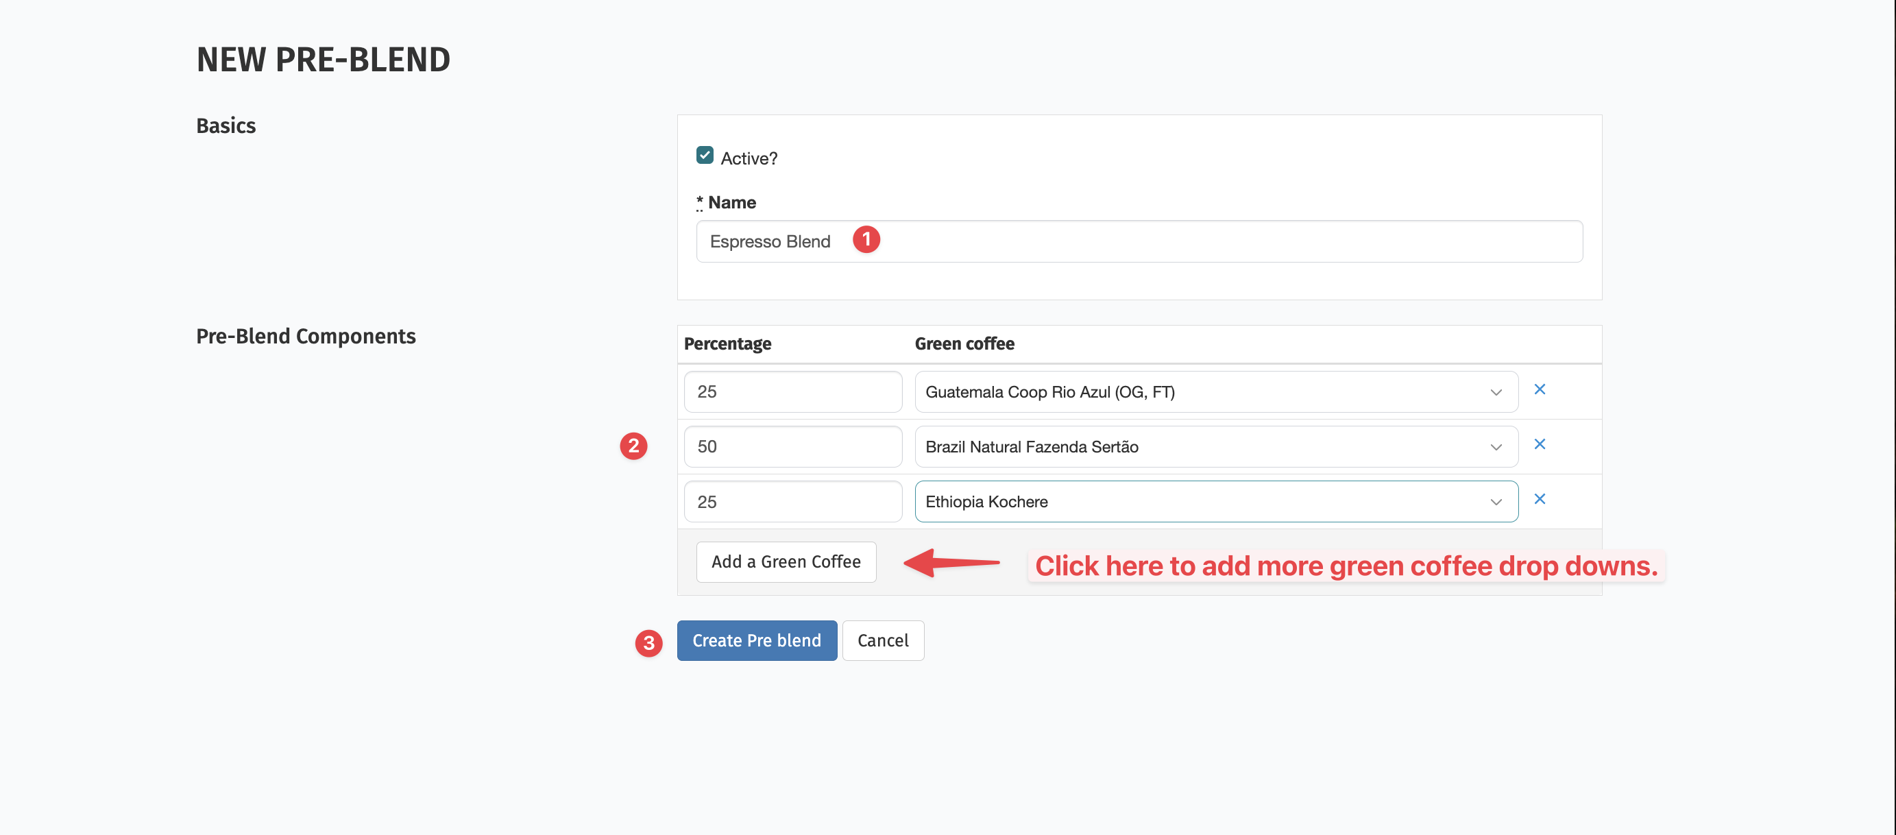Uncheck the Active? checkbox
1896x835 pixels.
[x=705, y=156]
